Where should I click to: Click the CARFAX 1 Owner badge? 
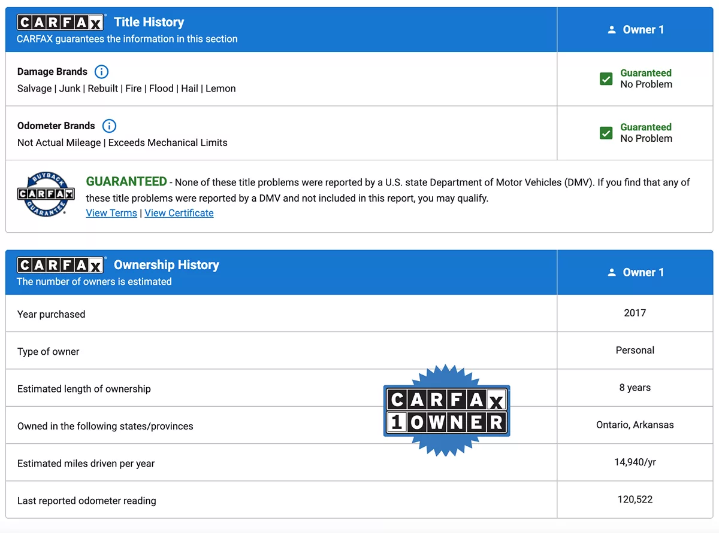[446, 410]
